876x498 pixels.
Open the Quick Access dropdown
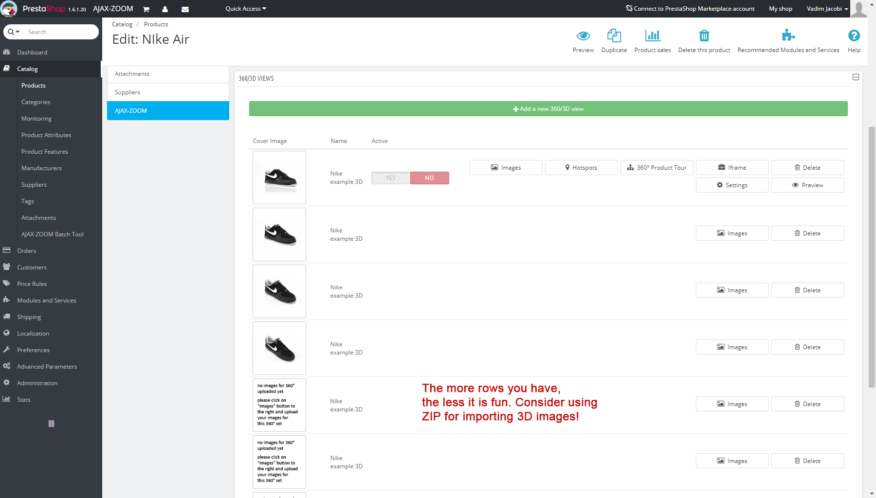(246, 9)
